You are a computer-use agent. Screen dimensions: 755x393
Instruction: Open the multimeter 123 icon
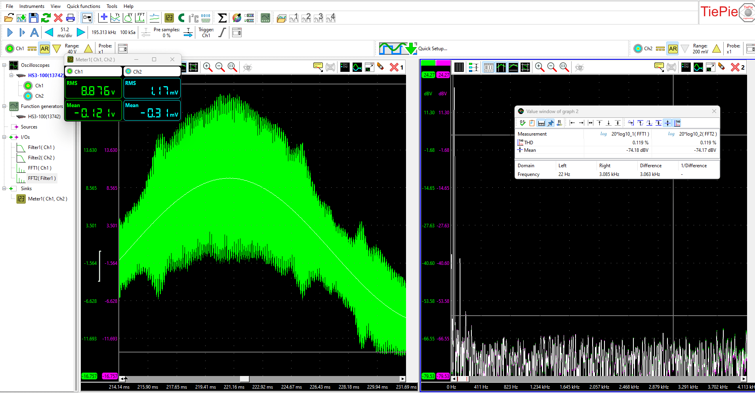(169, 18)
